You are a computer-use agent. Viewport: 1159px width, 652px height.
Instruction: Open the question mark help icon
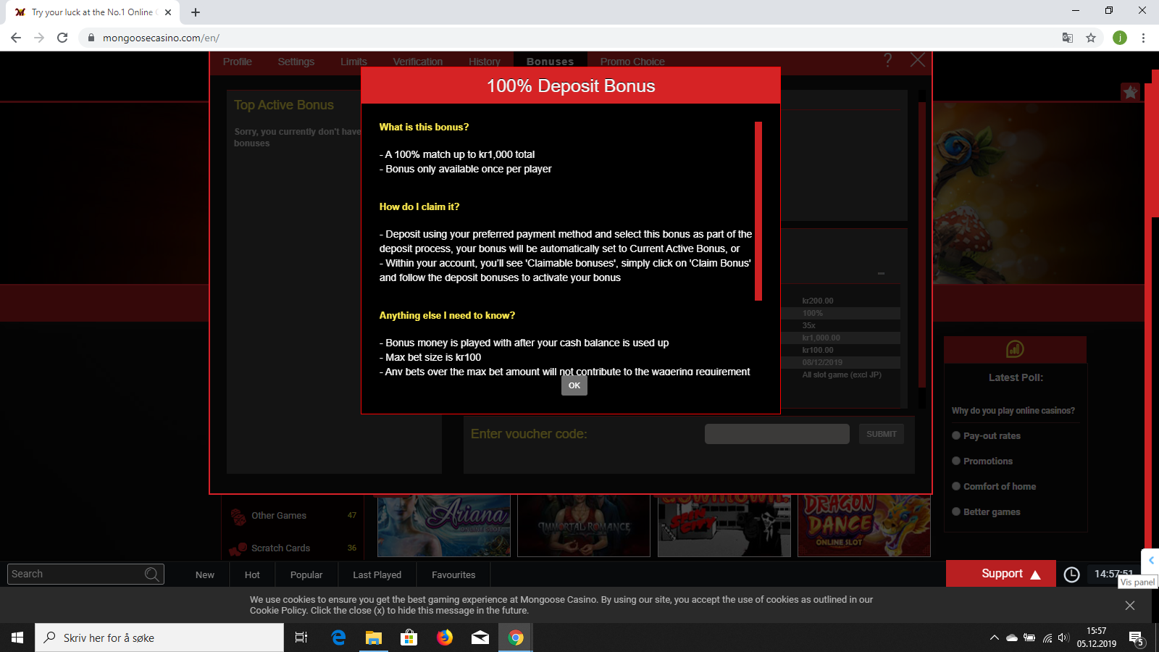(x=888, y=60)
